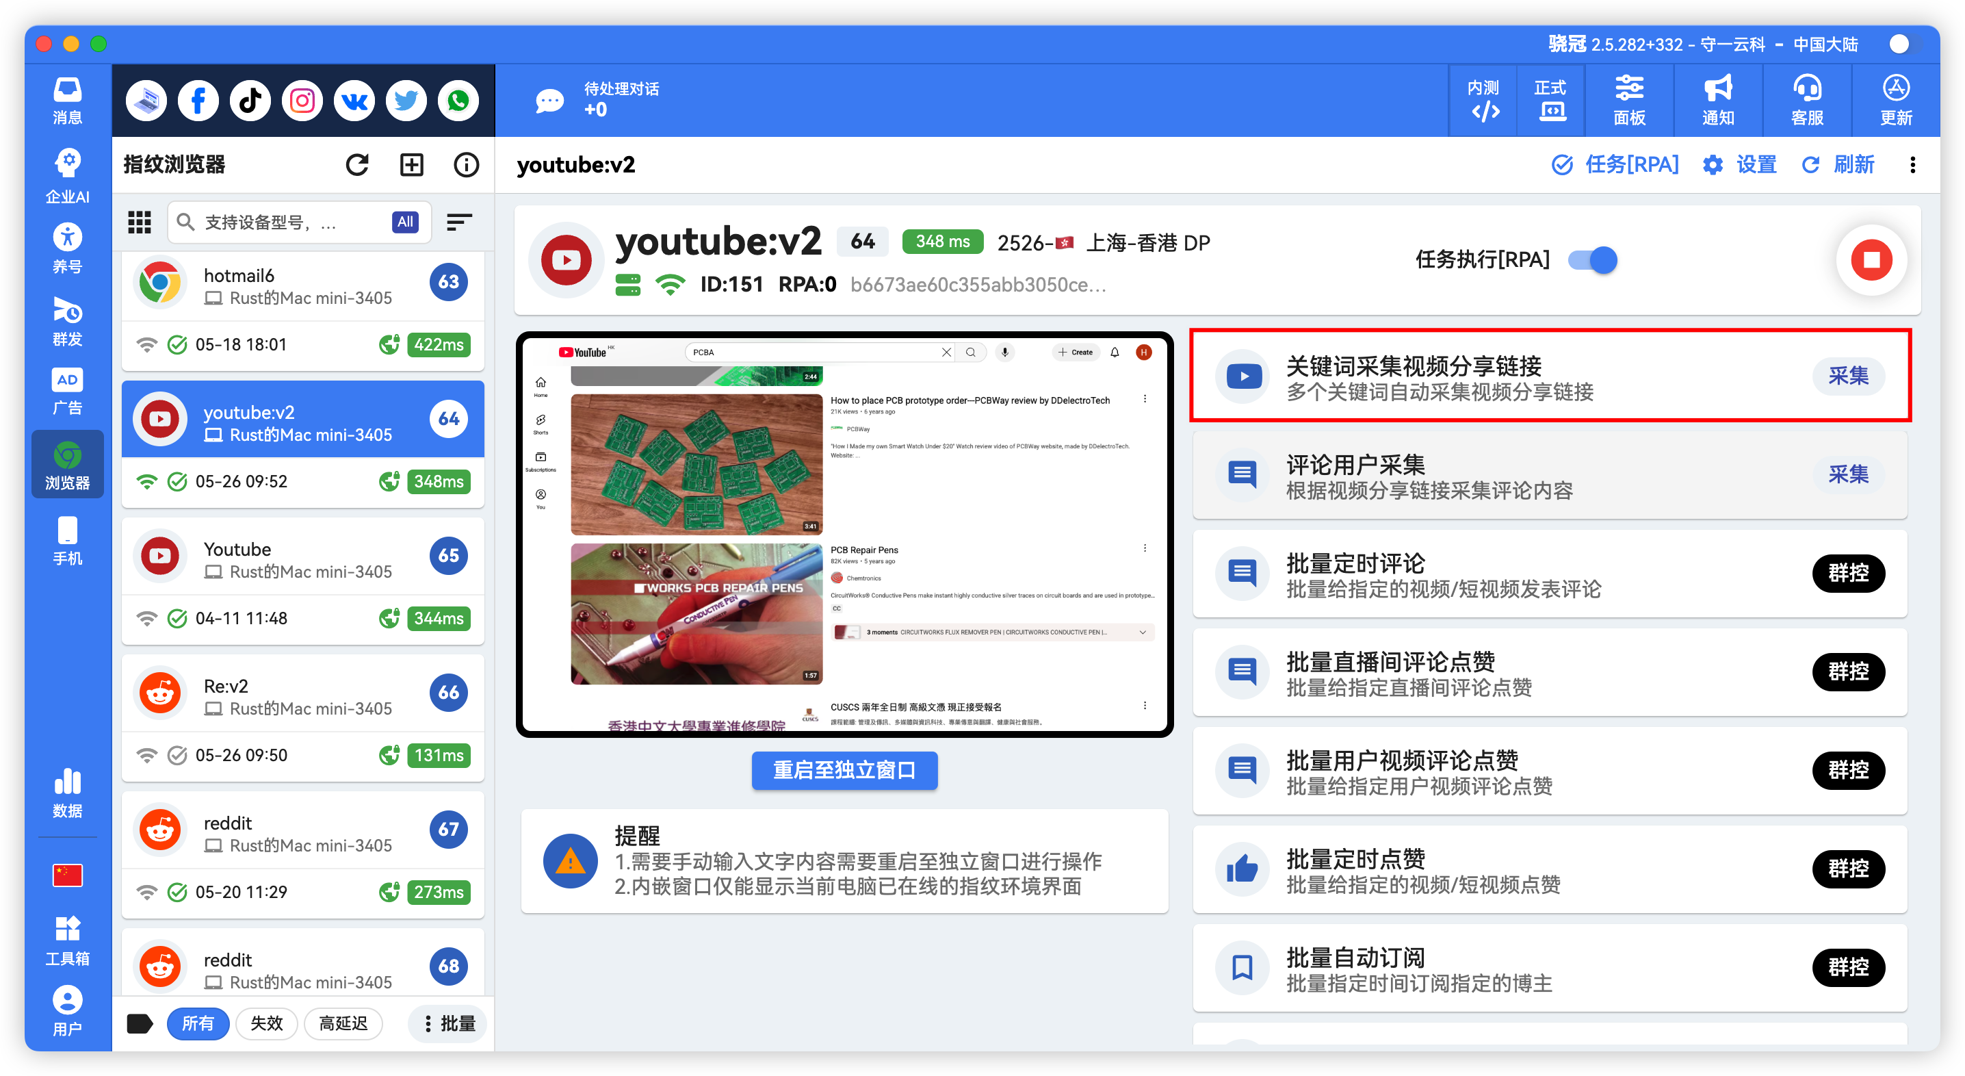
Task: Refresh the fingerprint browser list
Action: (357, 165)
